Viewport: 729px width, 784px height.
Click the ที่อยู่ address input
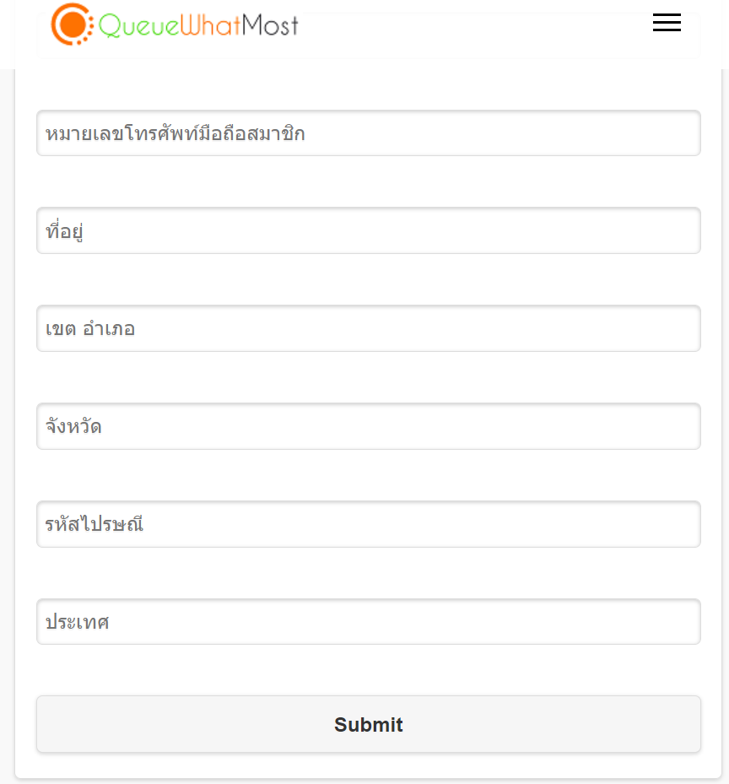click(x=369, y=230)
